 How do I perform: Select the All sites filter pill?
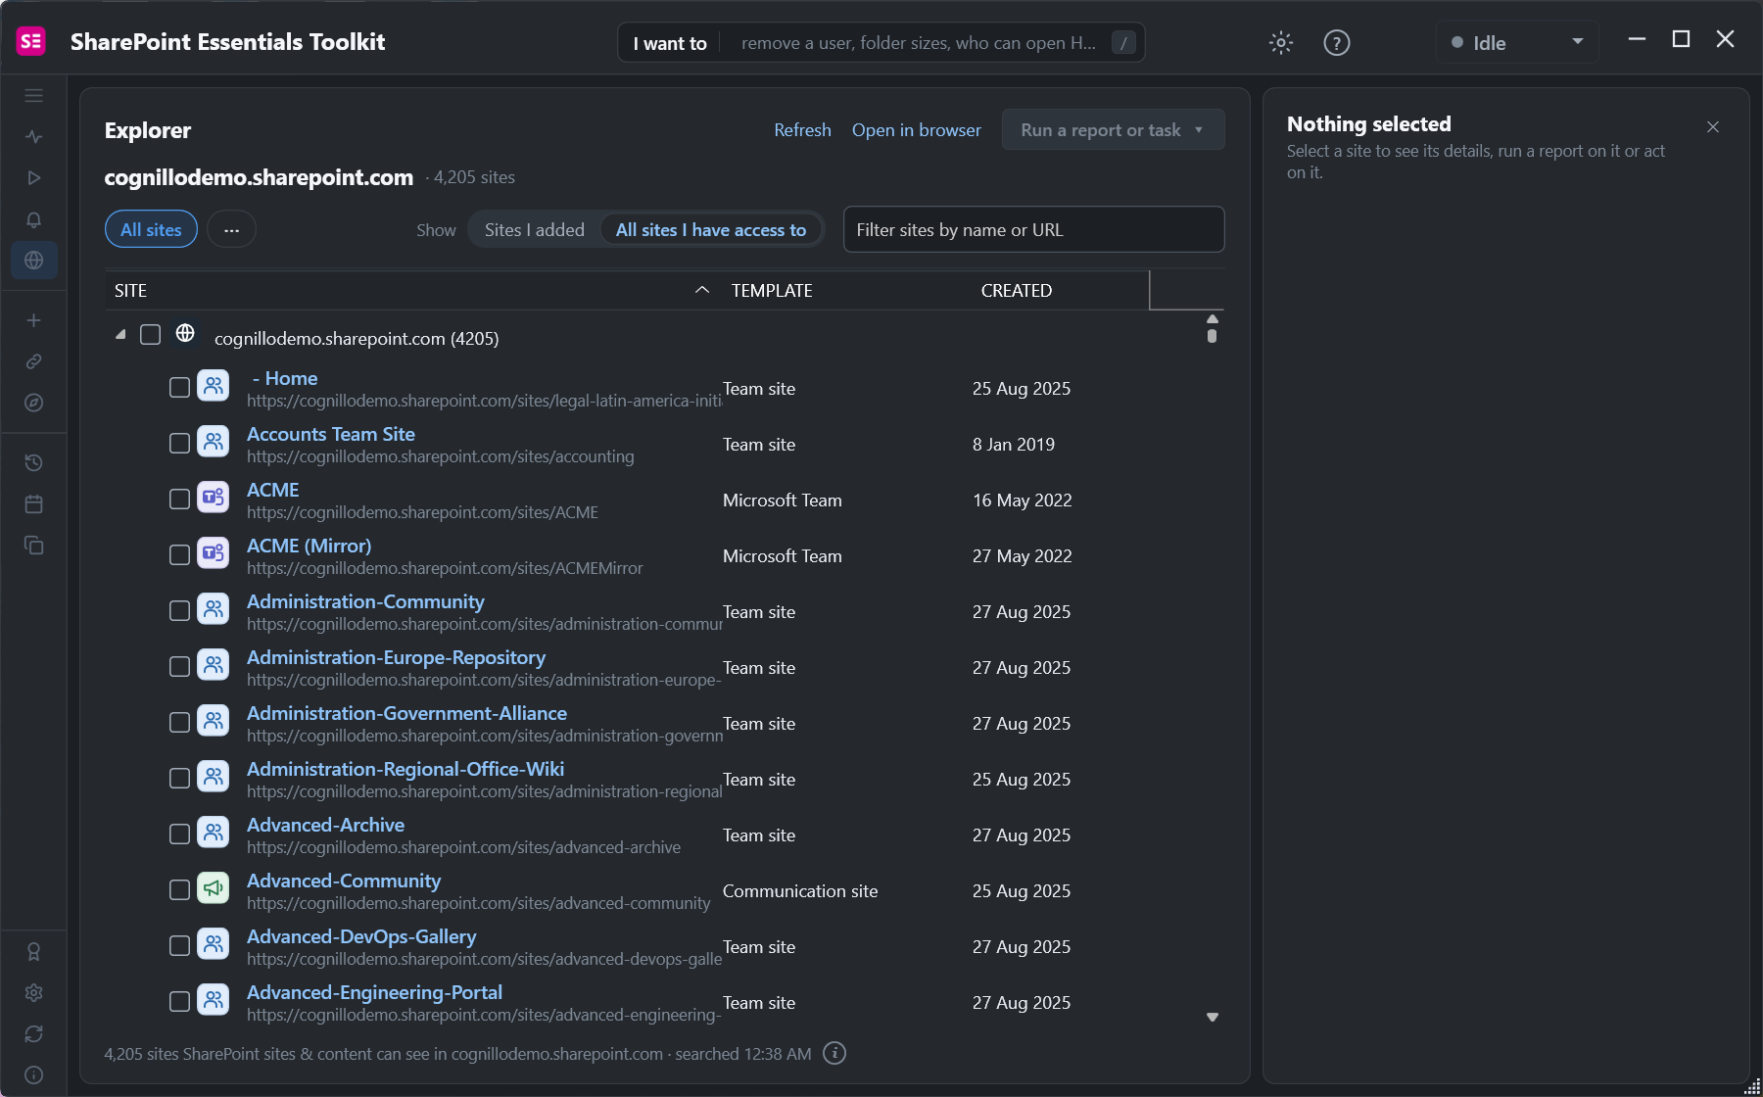tap(151, 229)
